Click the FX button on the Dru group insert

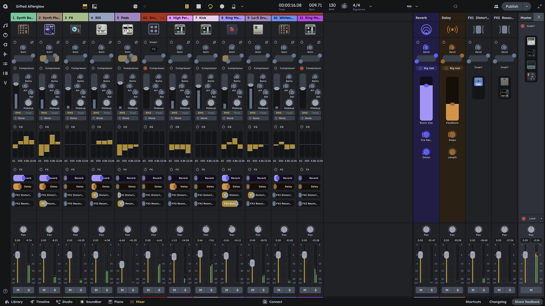coord(154,49)
